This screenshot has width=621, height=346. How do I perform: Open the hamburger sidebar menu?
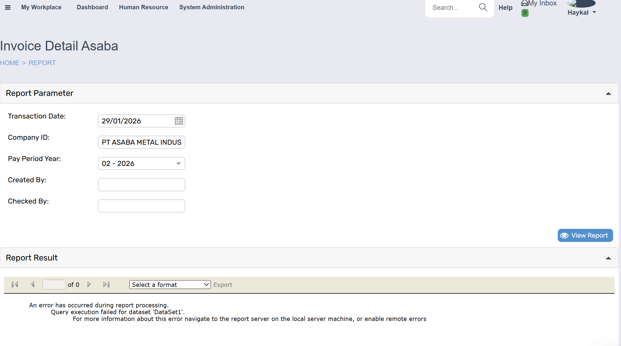tap(8, 7)
